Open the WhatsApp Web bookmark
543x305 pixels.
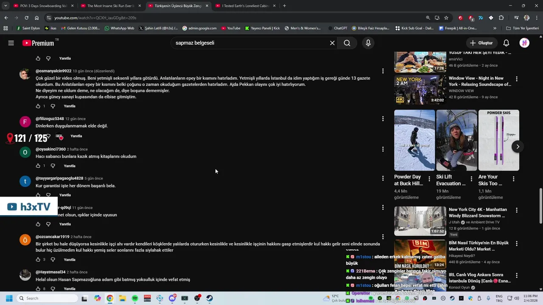pos(119,28)
